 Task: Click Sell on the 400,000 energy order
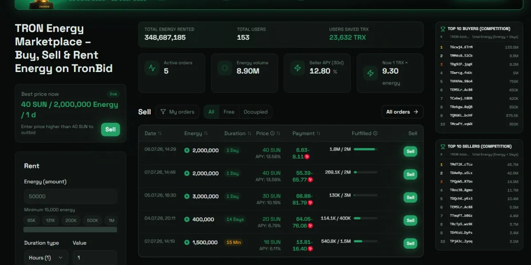pyautogui.click(x=411, y=220)
